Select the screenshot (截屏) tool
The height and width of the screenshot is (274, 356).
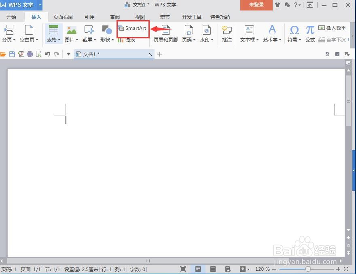click(x=89, y=33)
